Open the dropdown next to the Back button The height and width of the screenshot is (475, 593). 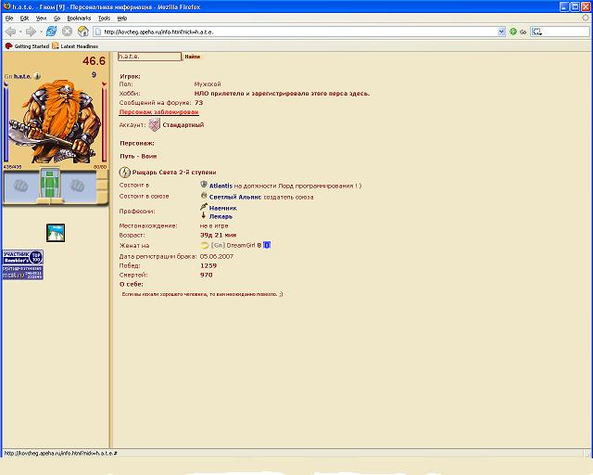coord(20,32)
